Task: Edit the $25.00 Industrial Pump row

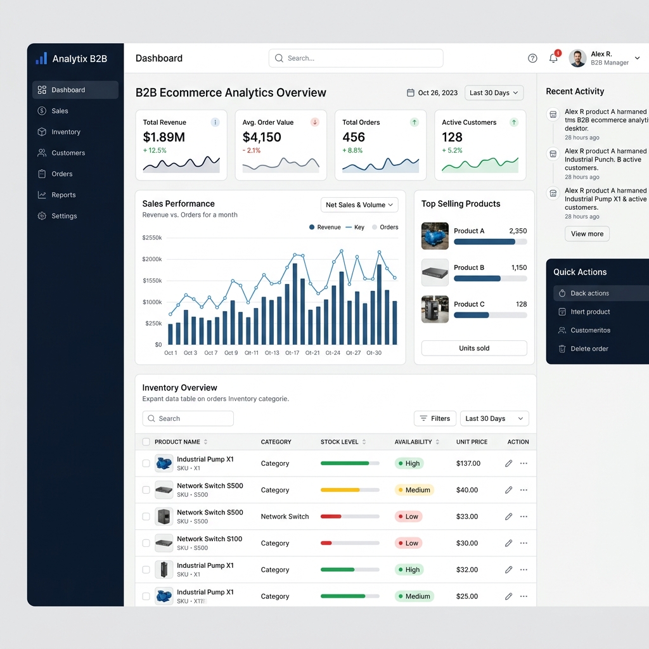Action: 509,596
